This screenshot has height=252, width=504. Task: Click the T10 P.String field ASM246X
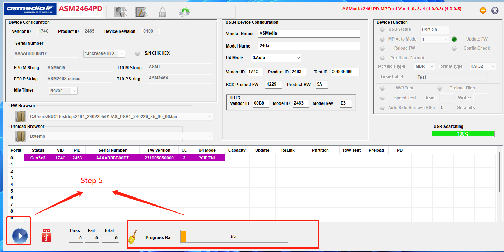coord(180,79)
